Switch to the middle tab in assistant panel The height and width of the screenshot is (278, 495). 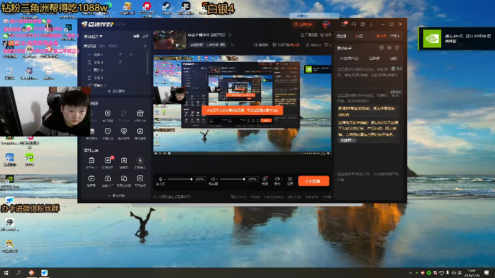[374, 59]
